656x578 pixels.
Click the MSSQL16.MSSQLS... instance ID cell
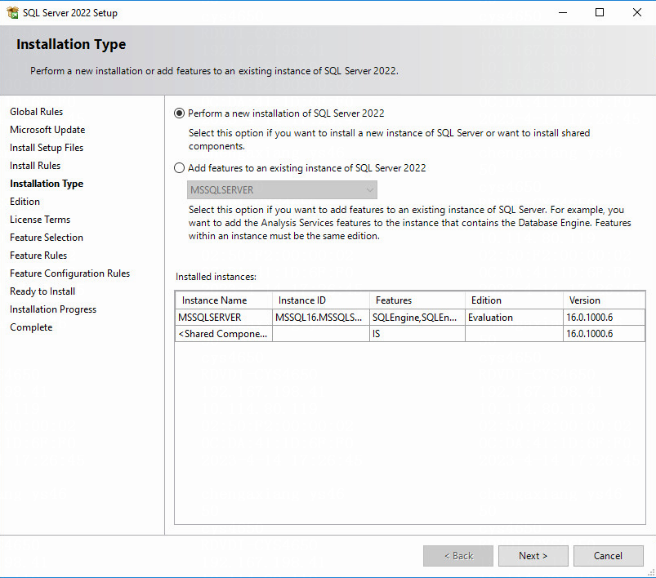pos(321,318)
